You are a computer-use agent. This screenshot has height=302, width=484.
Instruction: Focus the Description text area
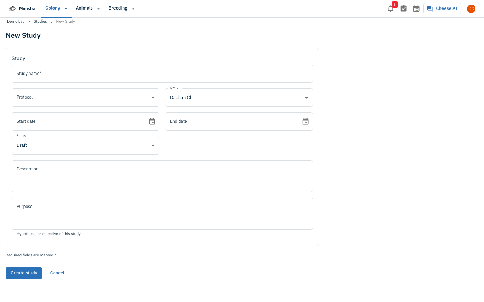tap(162, 176)
